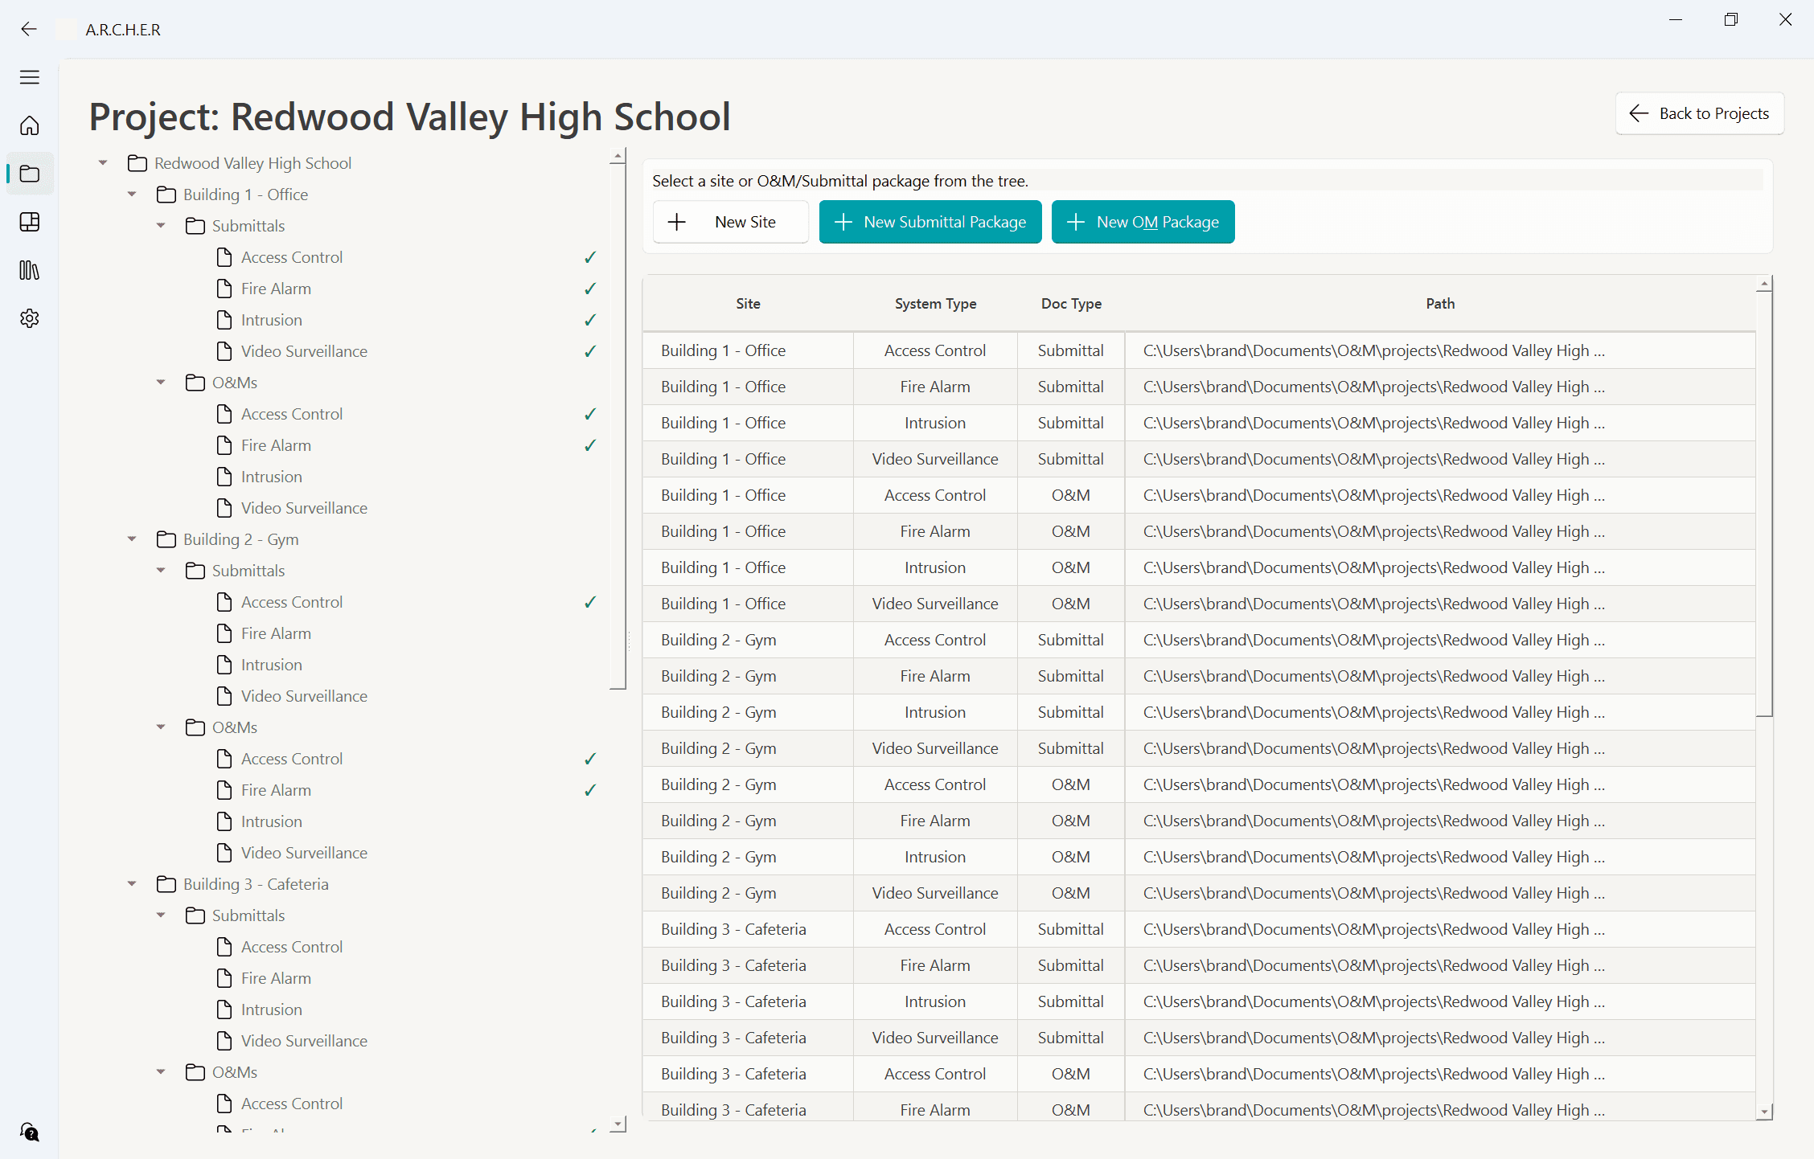Select the Projects folder icon in the sidebar
The height and width of the screenshot is (1159, 1814).
point(29,174)
